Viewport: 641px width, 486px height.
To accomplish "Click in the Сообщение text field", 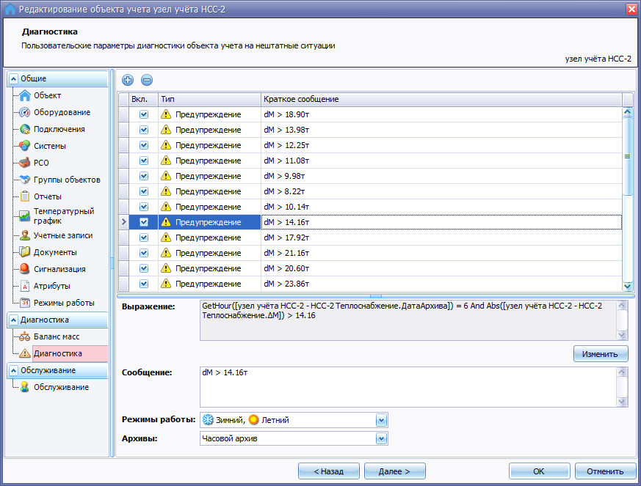I will click(x=408, y=386).
